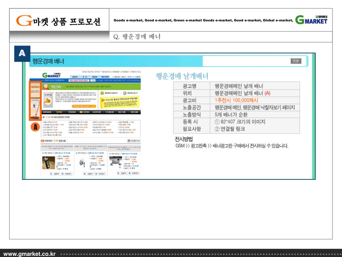This screenshot has width=342, height=257.
Task: Click the 행운경매 배너 section header text
Action: coord(48,61)
